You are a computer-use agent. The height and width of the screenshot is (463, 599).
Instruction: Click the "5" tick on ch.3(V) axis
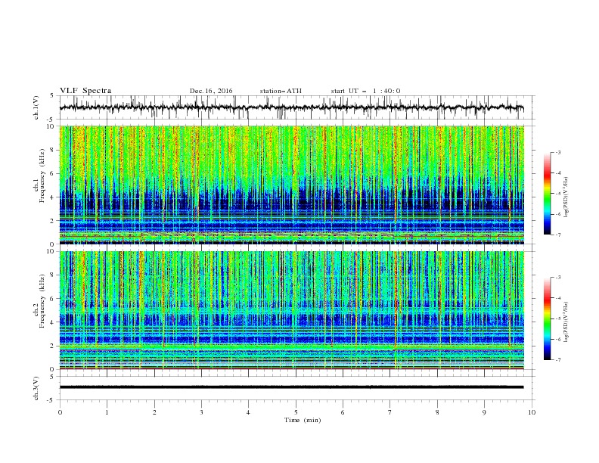coord(52,377)
